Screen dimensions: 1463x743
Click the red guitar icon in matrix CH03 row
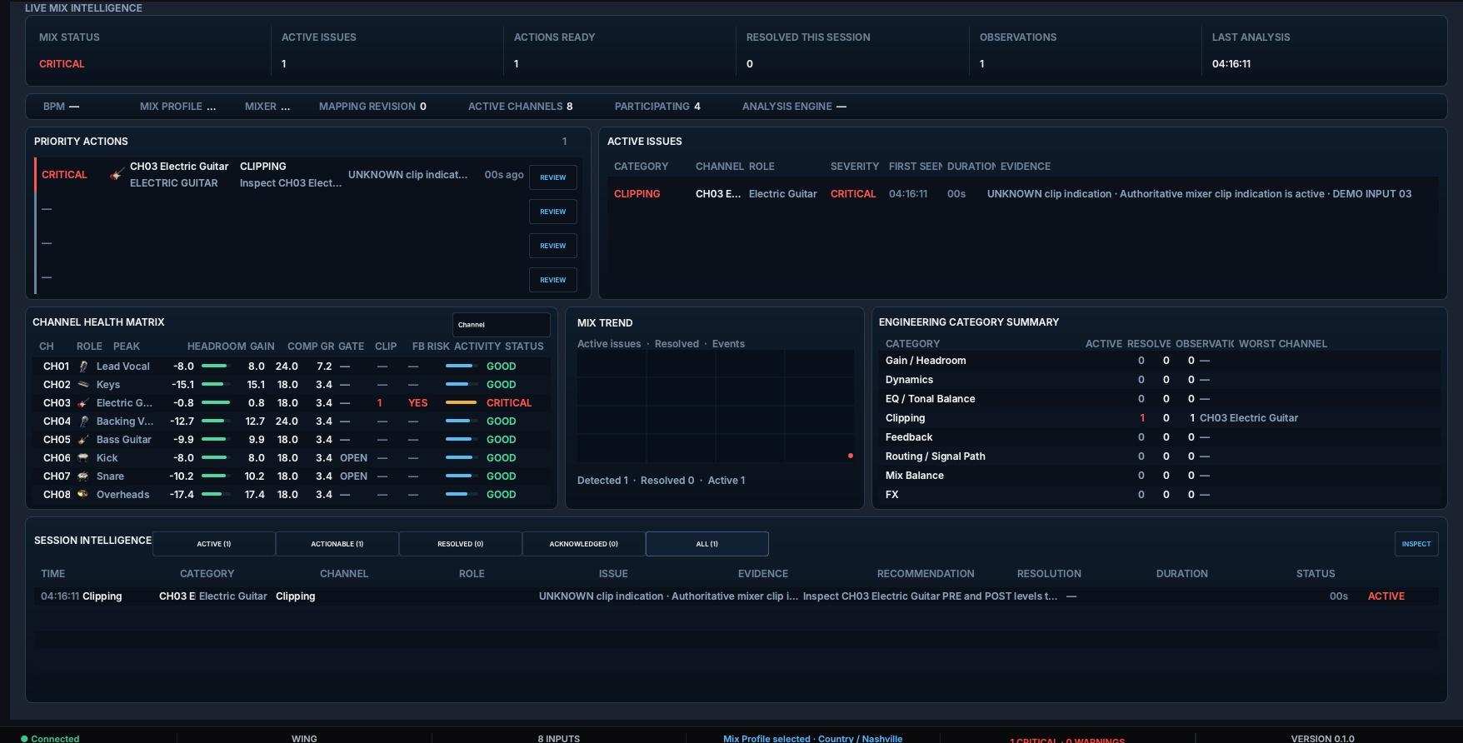click(83, 403)
